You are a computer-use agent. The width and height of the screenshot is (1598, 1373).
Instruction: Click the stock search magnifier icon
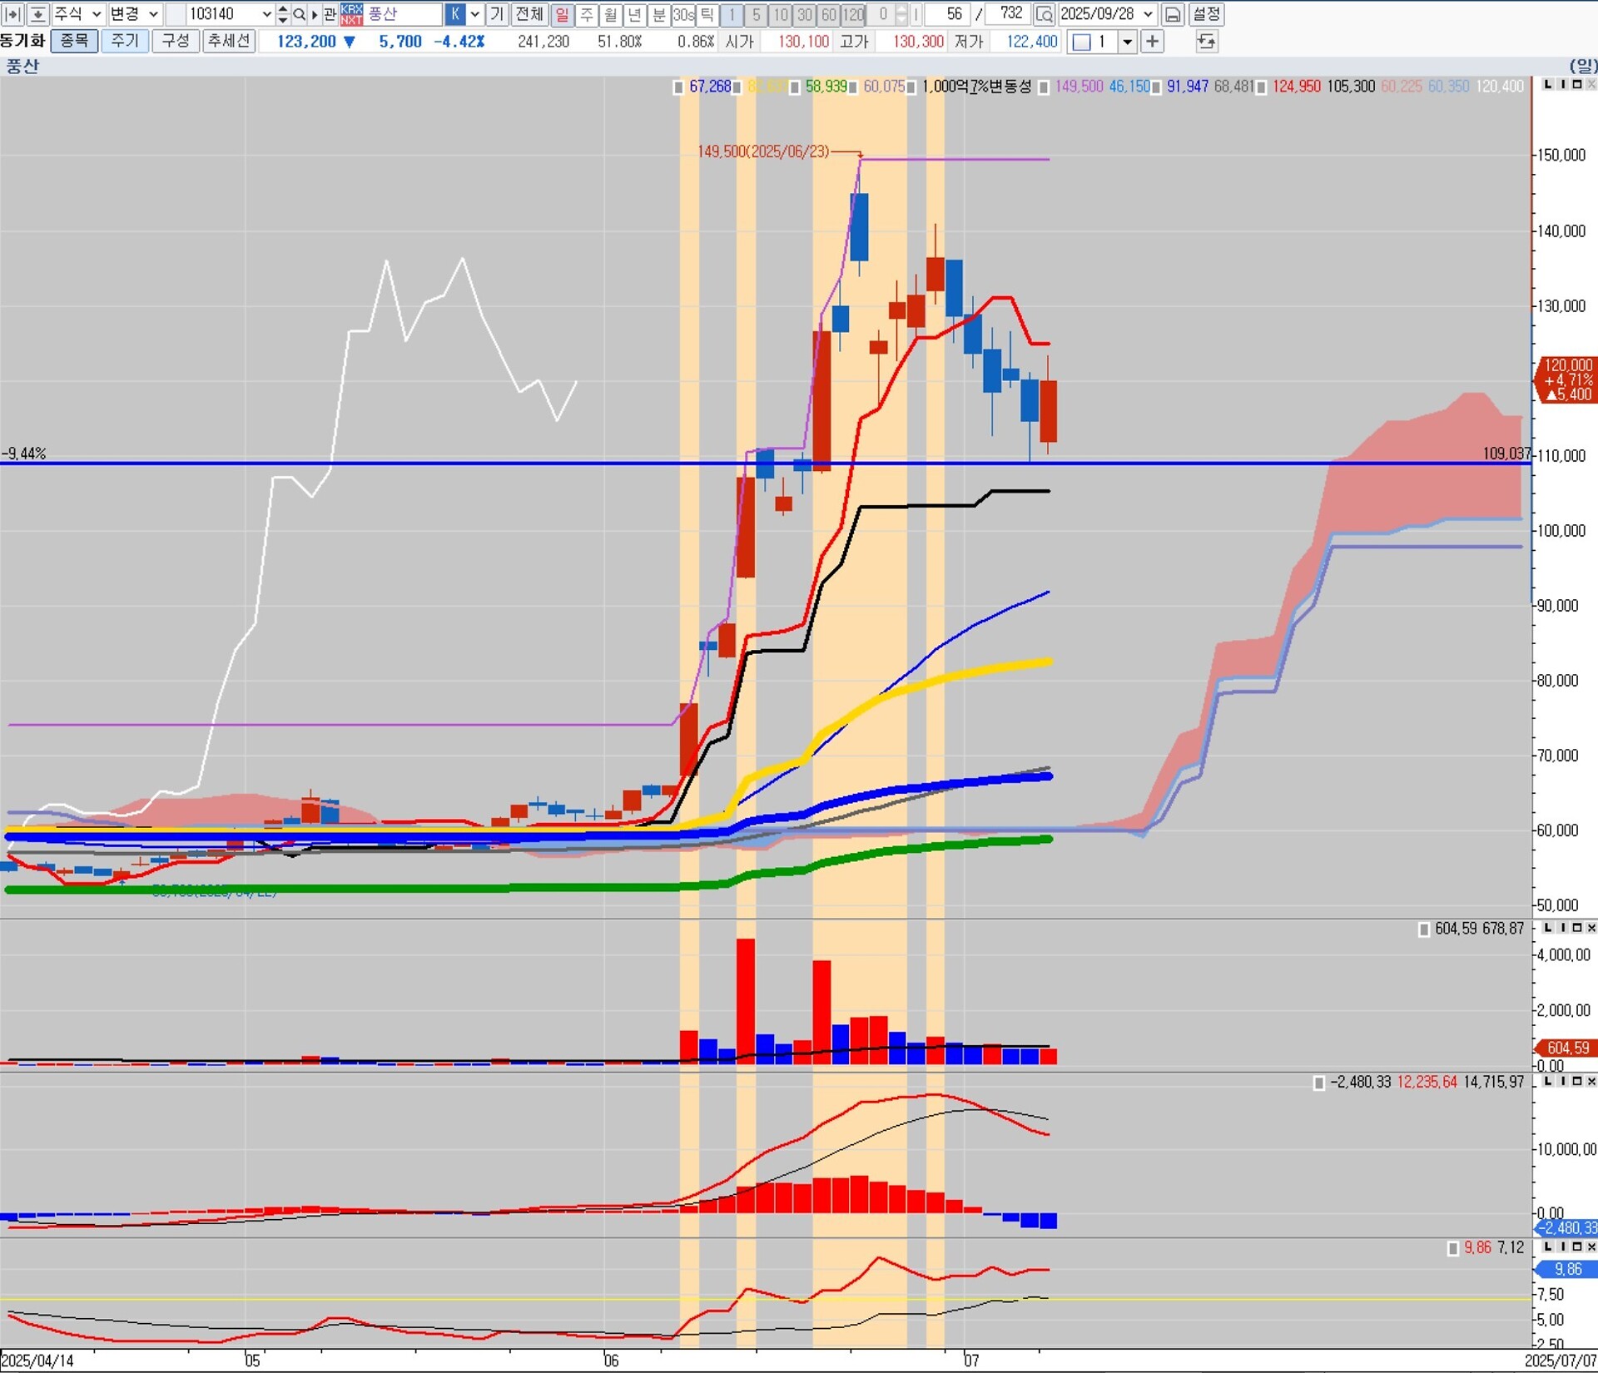[x=300, y=14]
